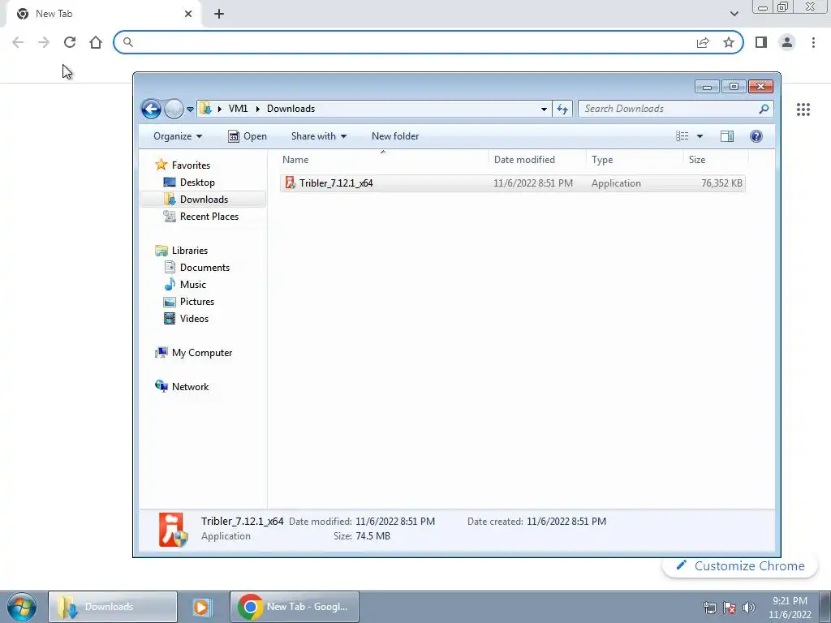Viewport: 831px width, 623px height.
Task: Refresh the Downloads folder view
Action: point(562,110)
